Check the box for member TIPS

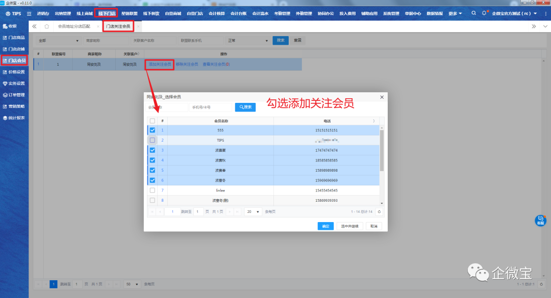[153, 140]
